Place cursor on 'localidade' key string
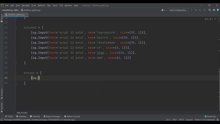 (106, 43)
